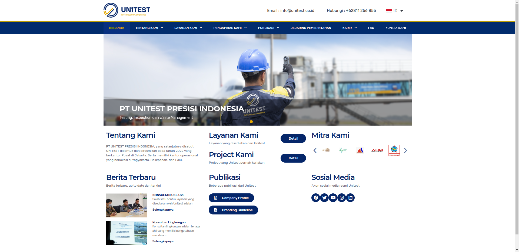This screenshot has width=519, height=252.
Task: Select the yellow hero slider dot
Action: [251, 122]
